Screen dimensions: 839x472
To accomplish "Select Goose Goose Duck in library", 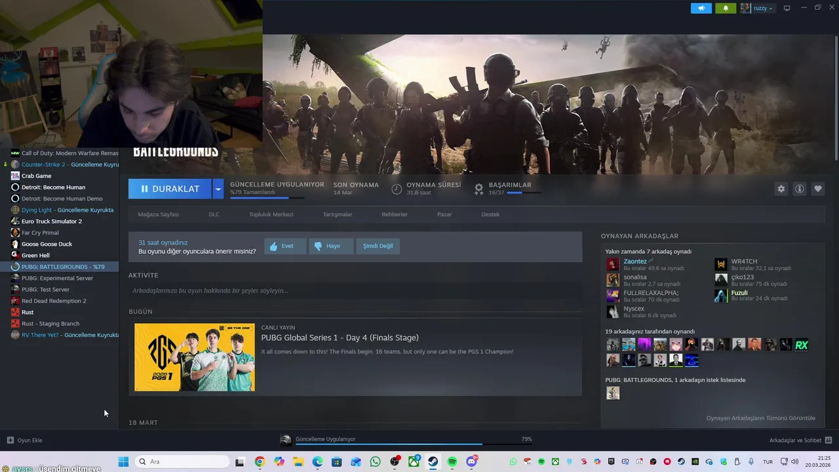I will point(47,244).
